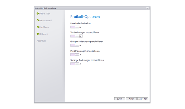Click the DATANORM Änderungsdienst title bar text
Viewport: 185px width, 109px height.
[x=46, y=8]
